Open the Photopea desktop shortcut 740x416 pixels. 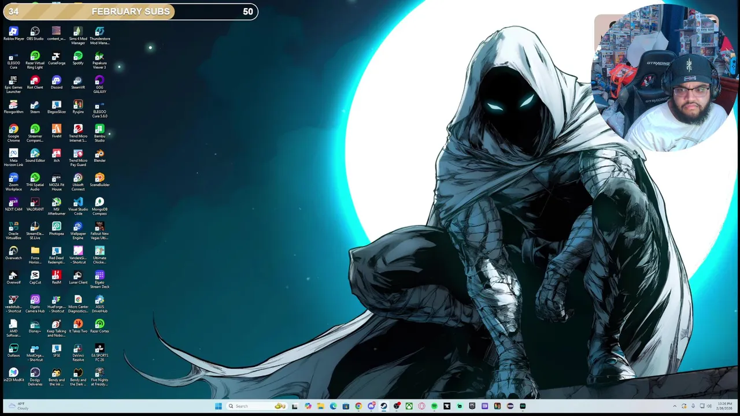point(57,229)
